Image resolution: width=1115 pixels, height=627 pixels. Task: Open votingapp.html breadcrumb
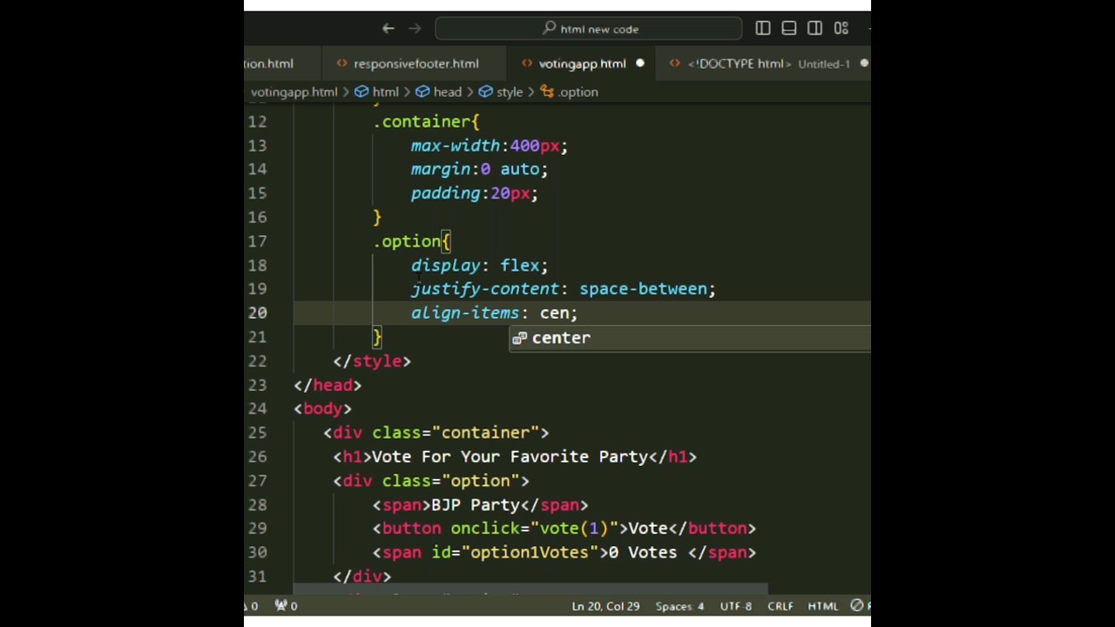point(294,91)
